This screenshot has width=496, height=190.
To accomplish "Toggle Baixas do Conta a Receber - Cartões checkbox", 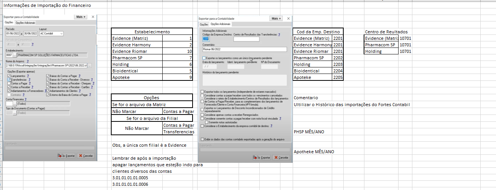I will click(48, 87).
